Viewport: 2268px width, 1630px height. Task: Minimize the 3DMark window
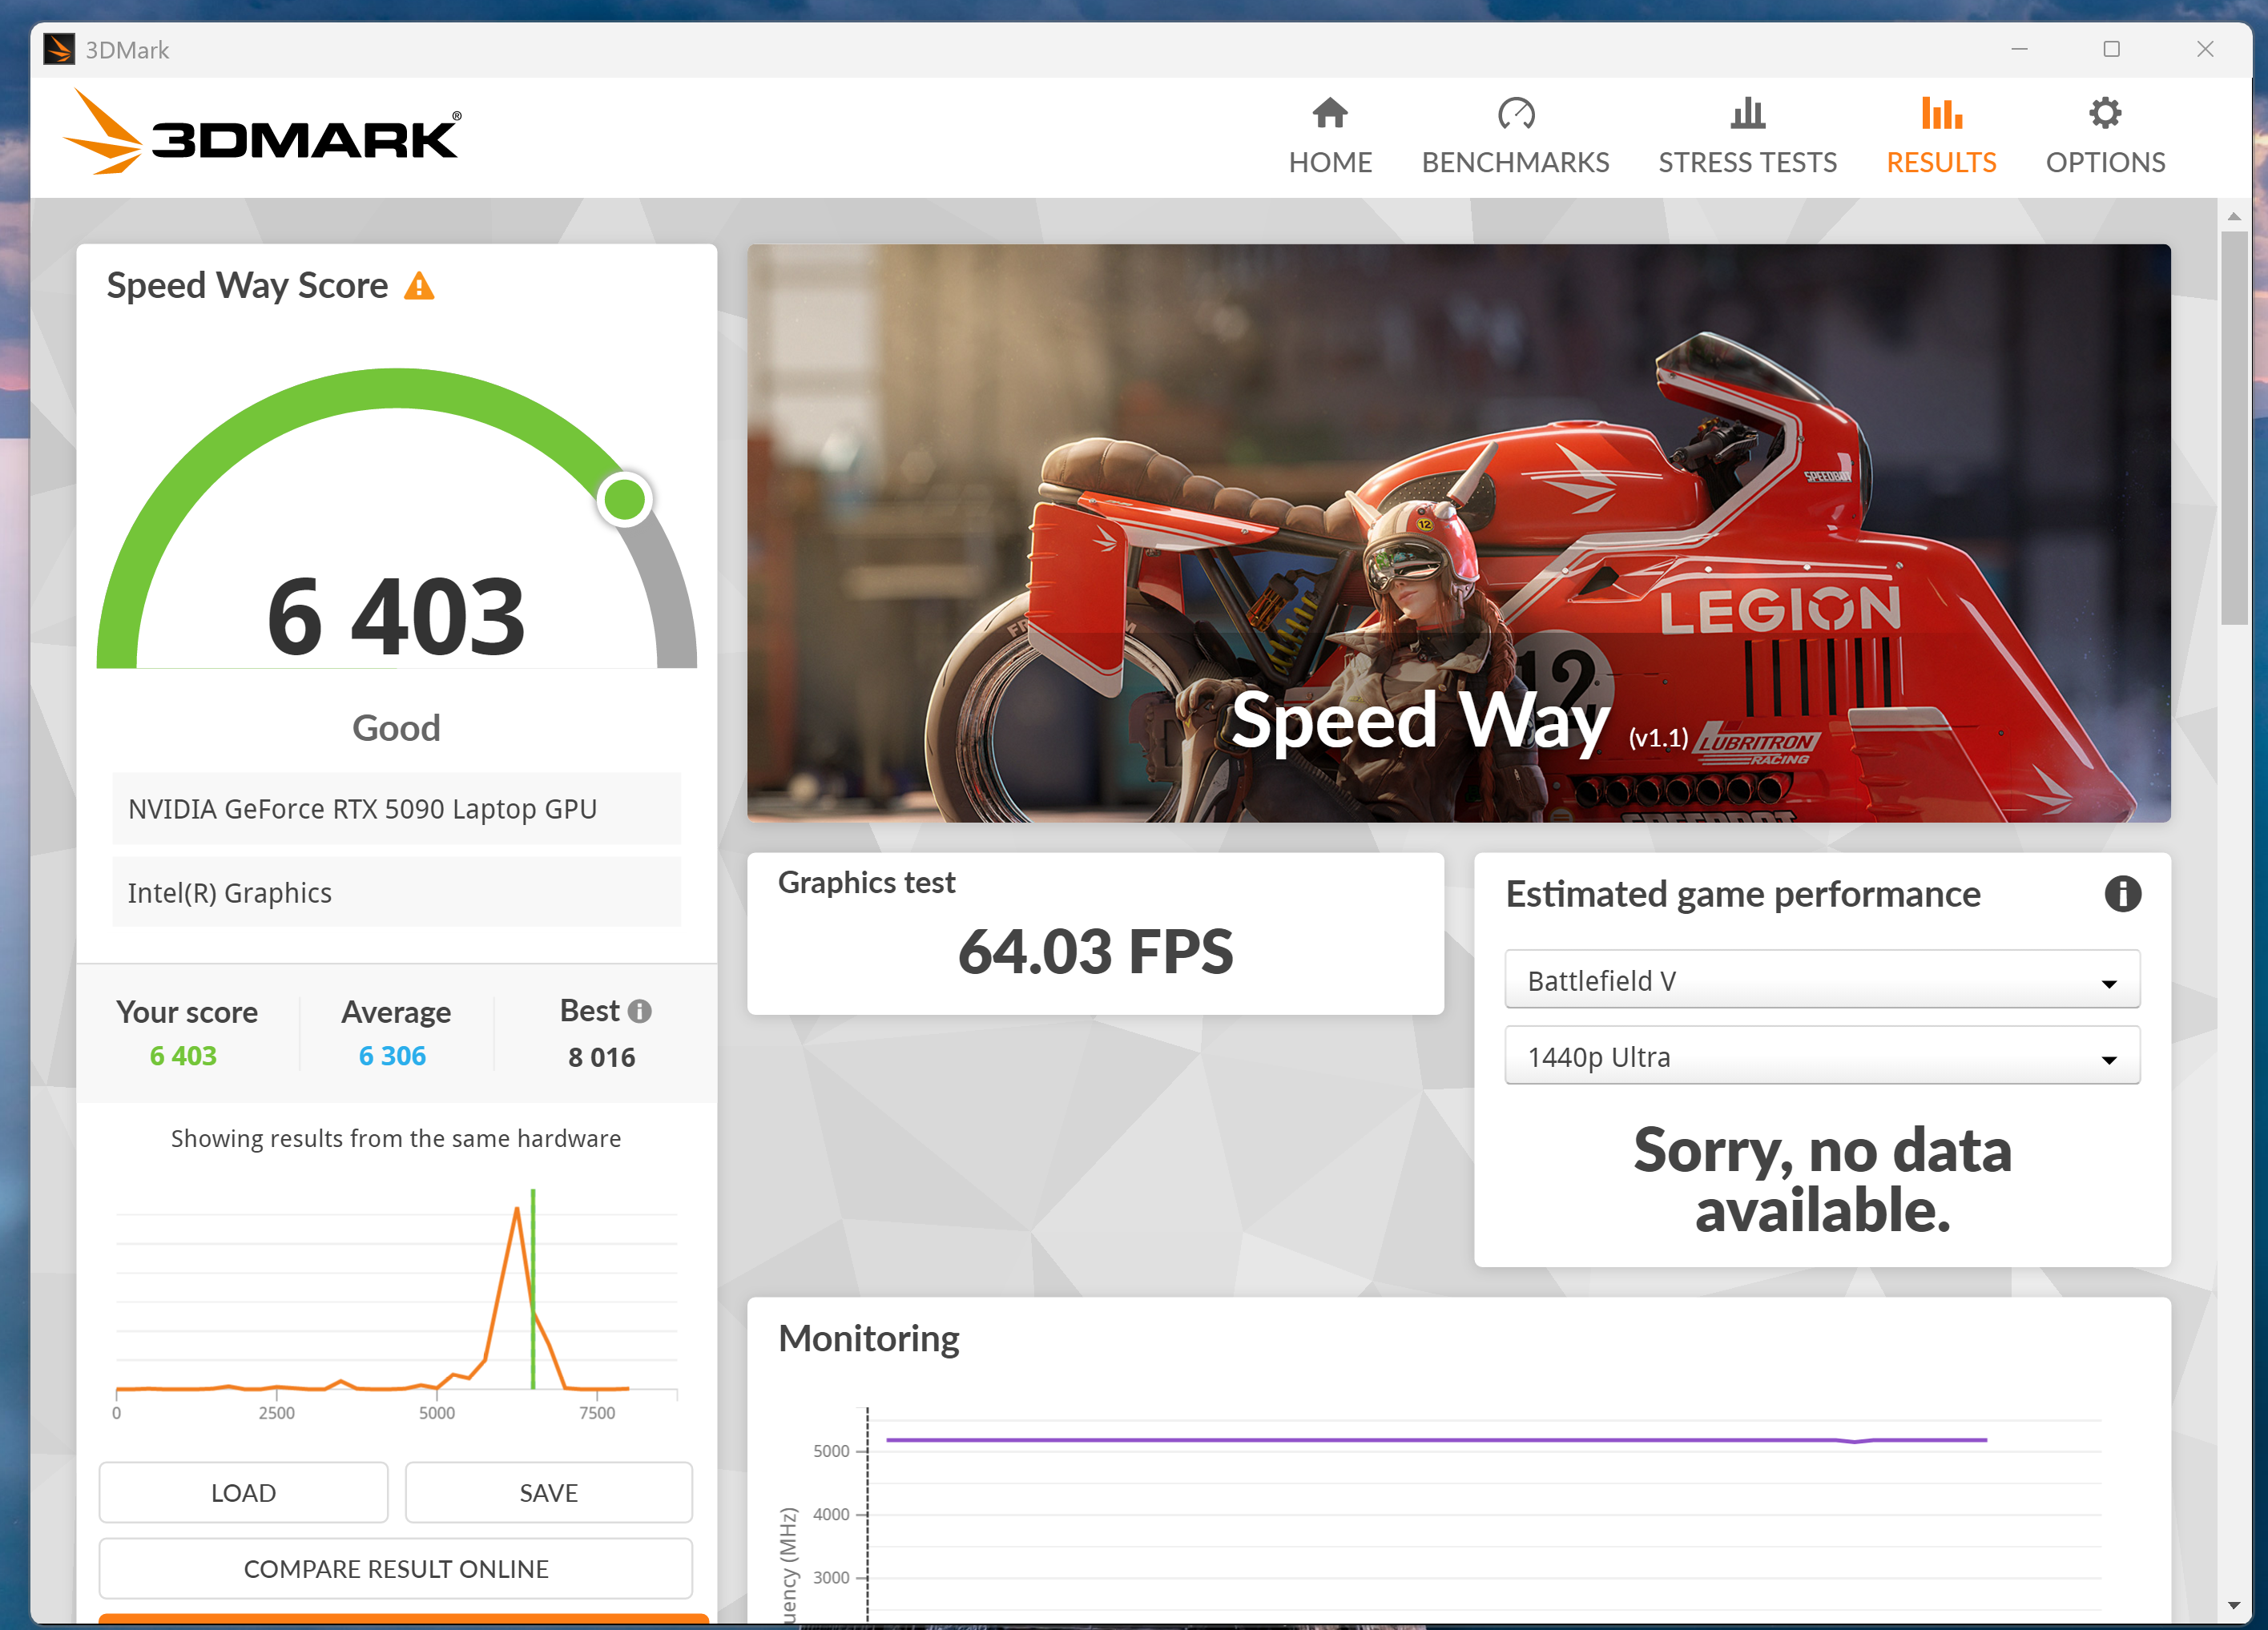pyautogui.click(x=2019, y=49)
